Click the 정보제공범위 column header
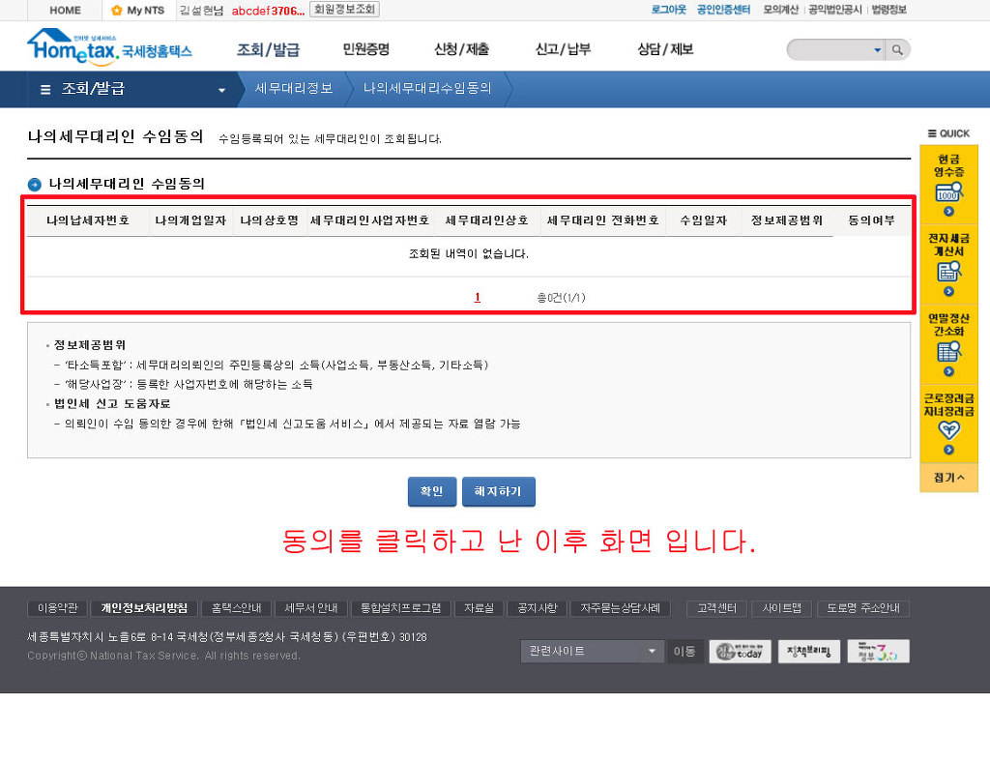The height and width of the screenshot is (761, 990). pos(787,220)
